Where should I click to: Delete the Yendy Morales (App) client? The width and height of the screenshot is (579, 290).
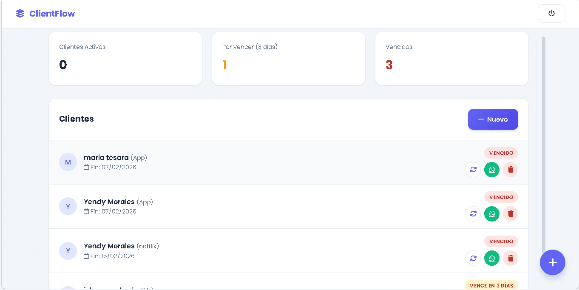[511, 213]
